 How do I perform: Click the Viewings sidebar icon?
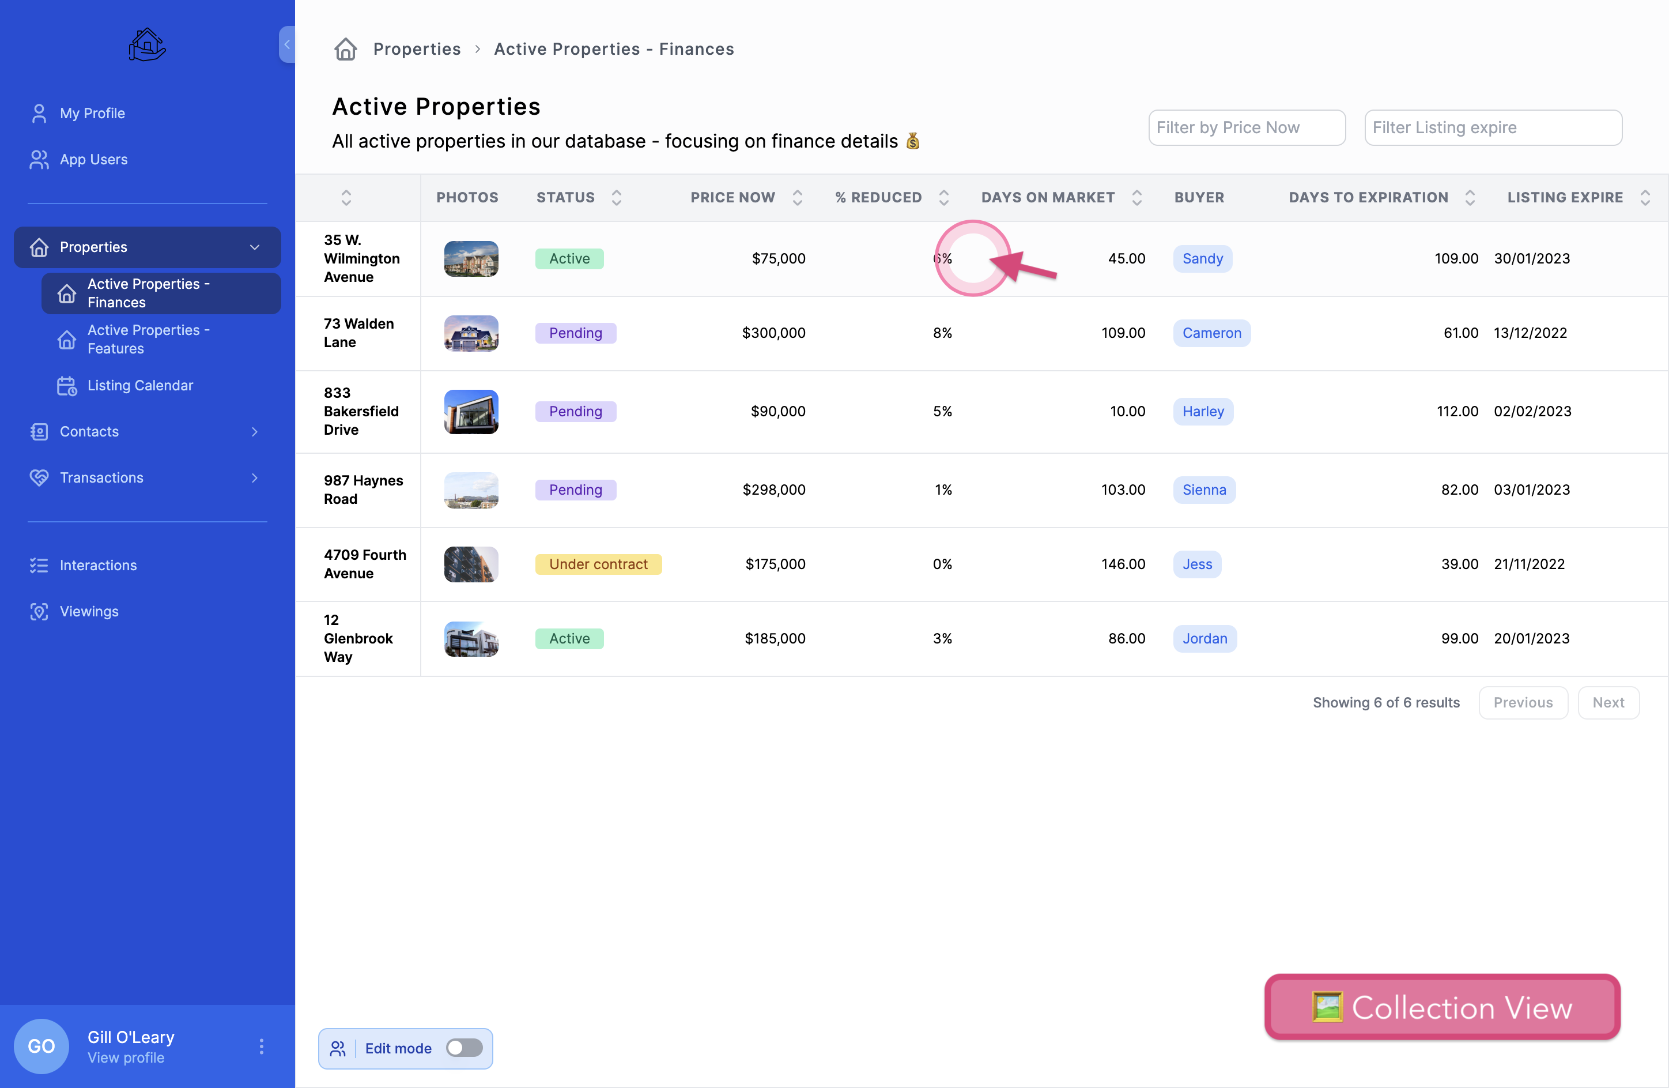point(39,611)
